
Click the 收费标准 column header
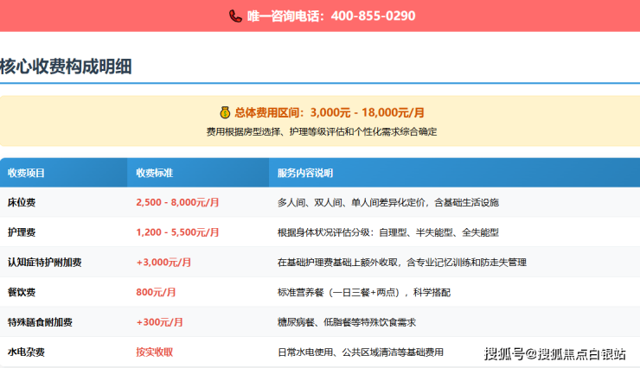click(155, 174)
